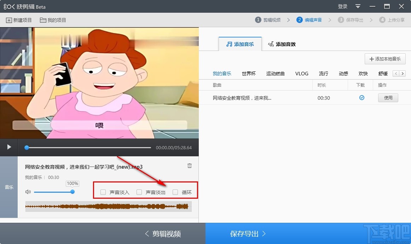Click step 3 保存导出
The height and width of the screenshot is (244, 411).
click(x=351, y=20)
